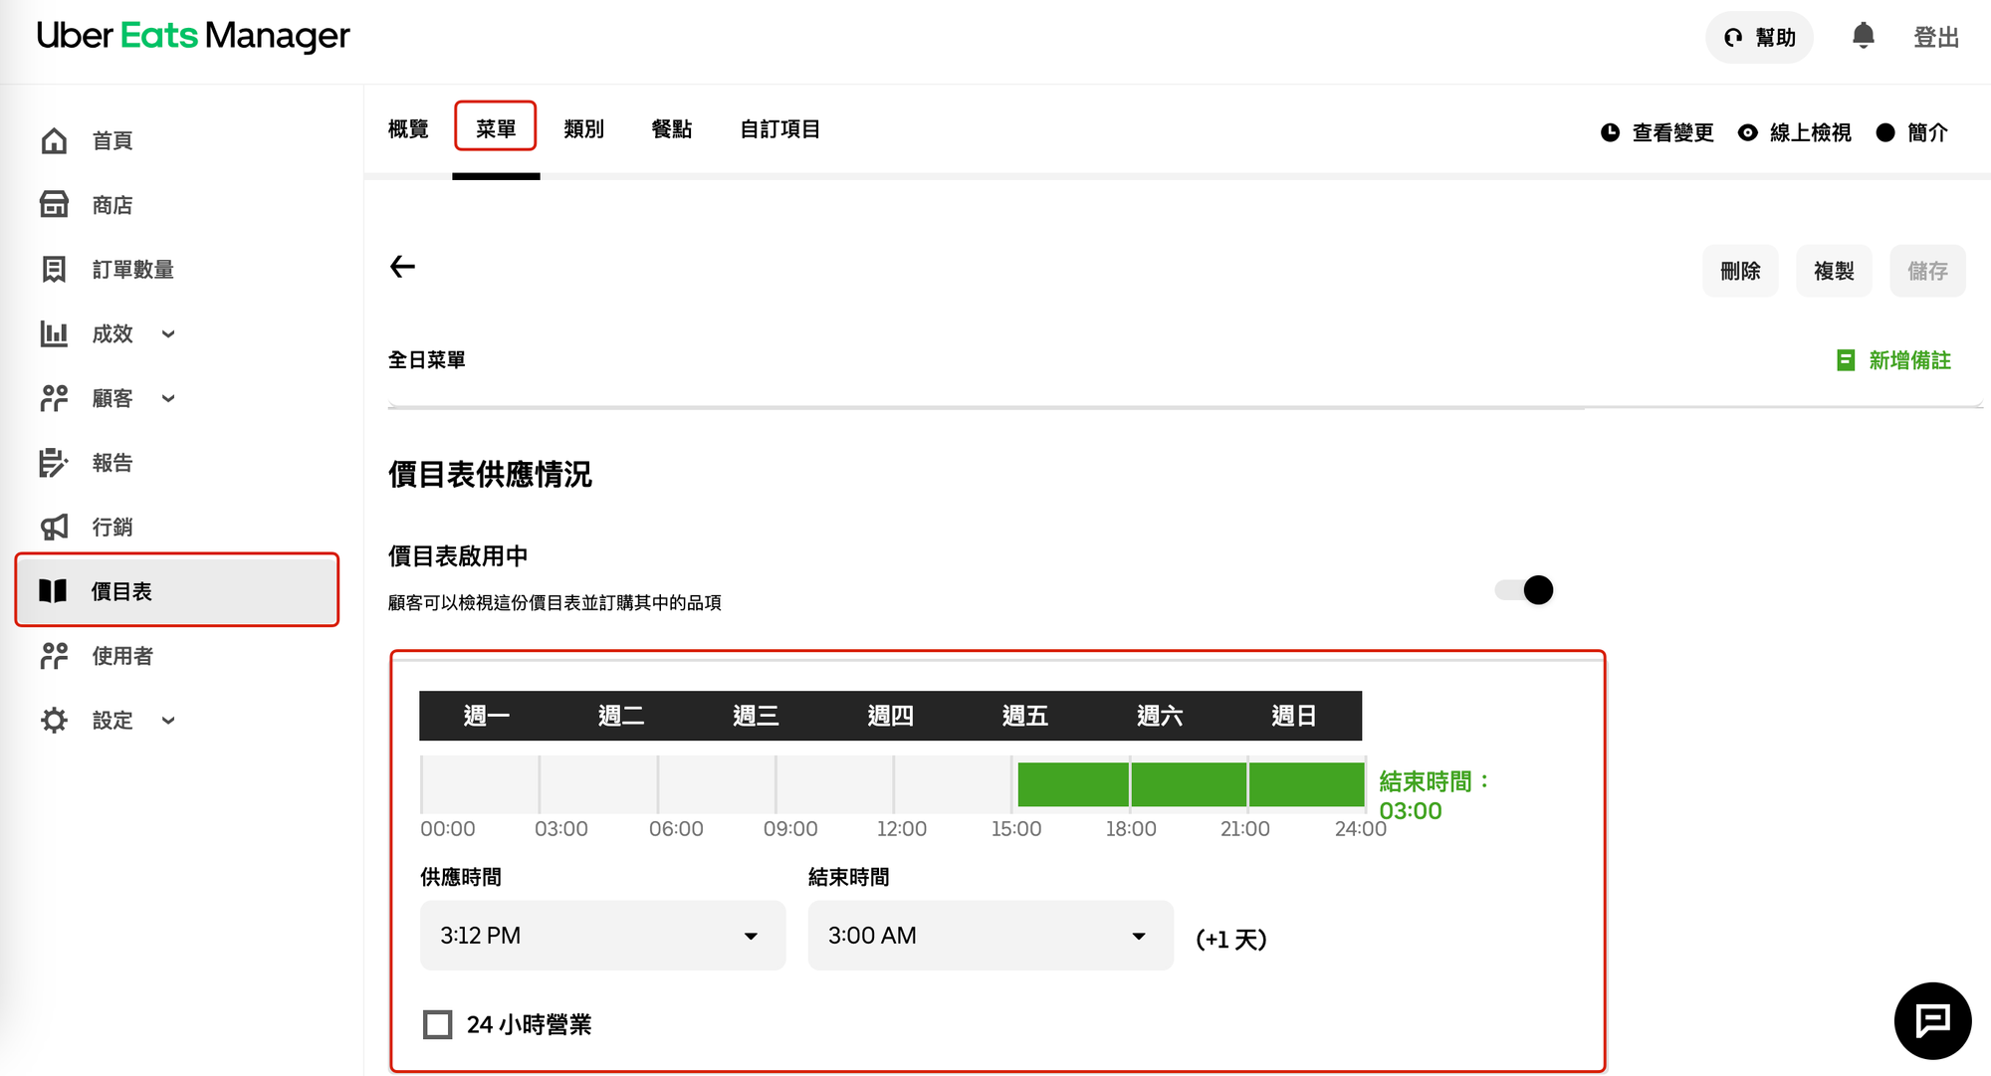Switch to the 自訂項目 tab
Image resolution: width=1991 pixels, height=1076 pixels.
pos(779,128)
